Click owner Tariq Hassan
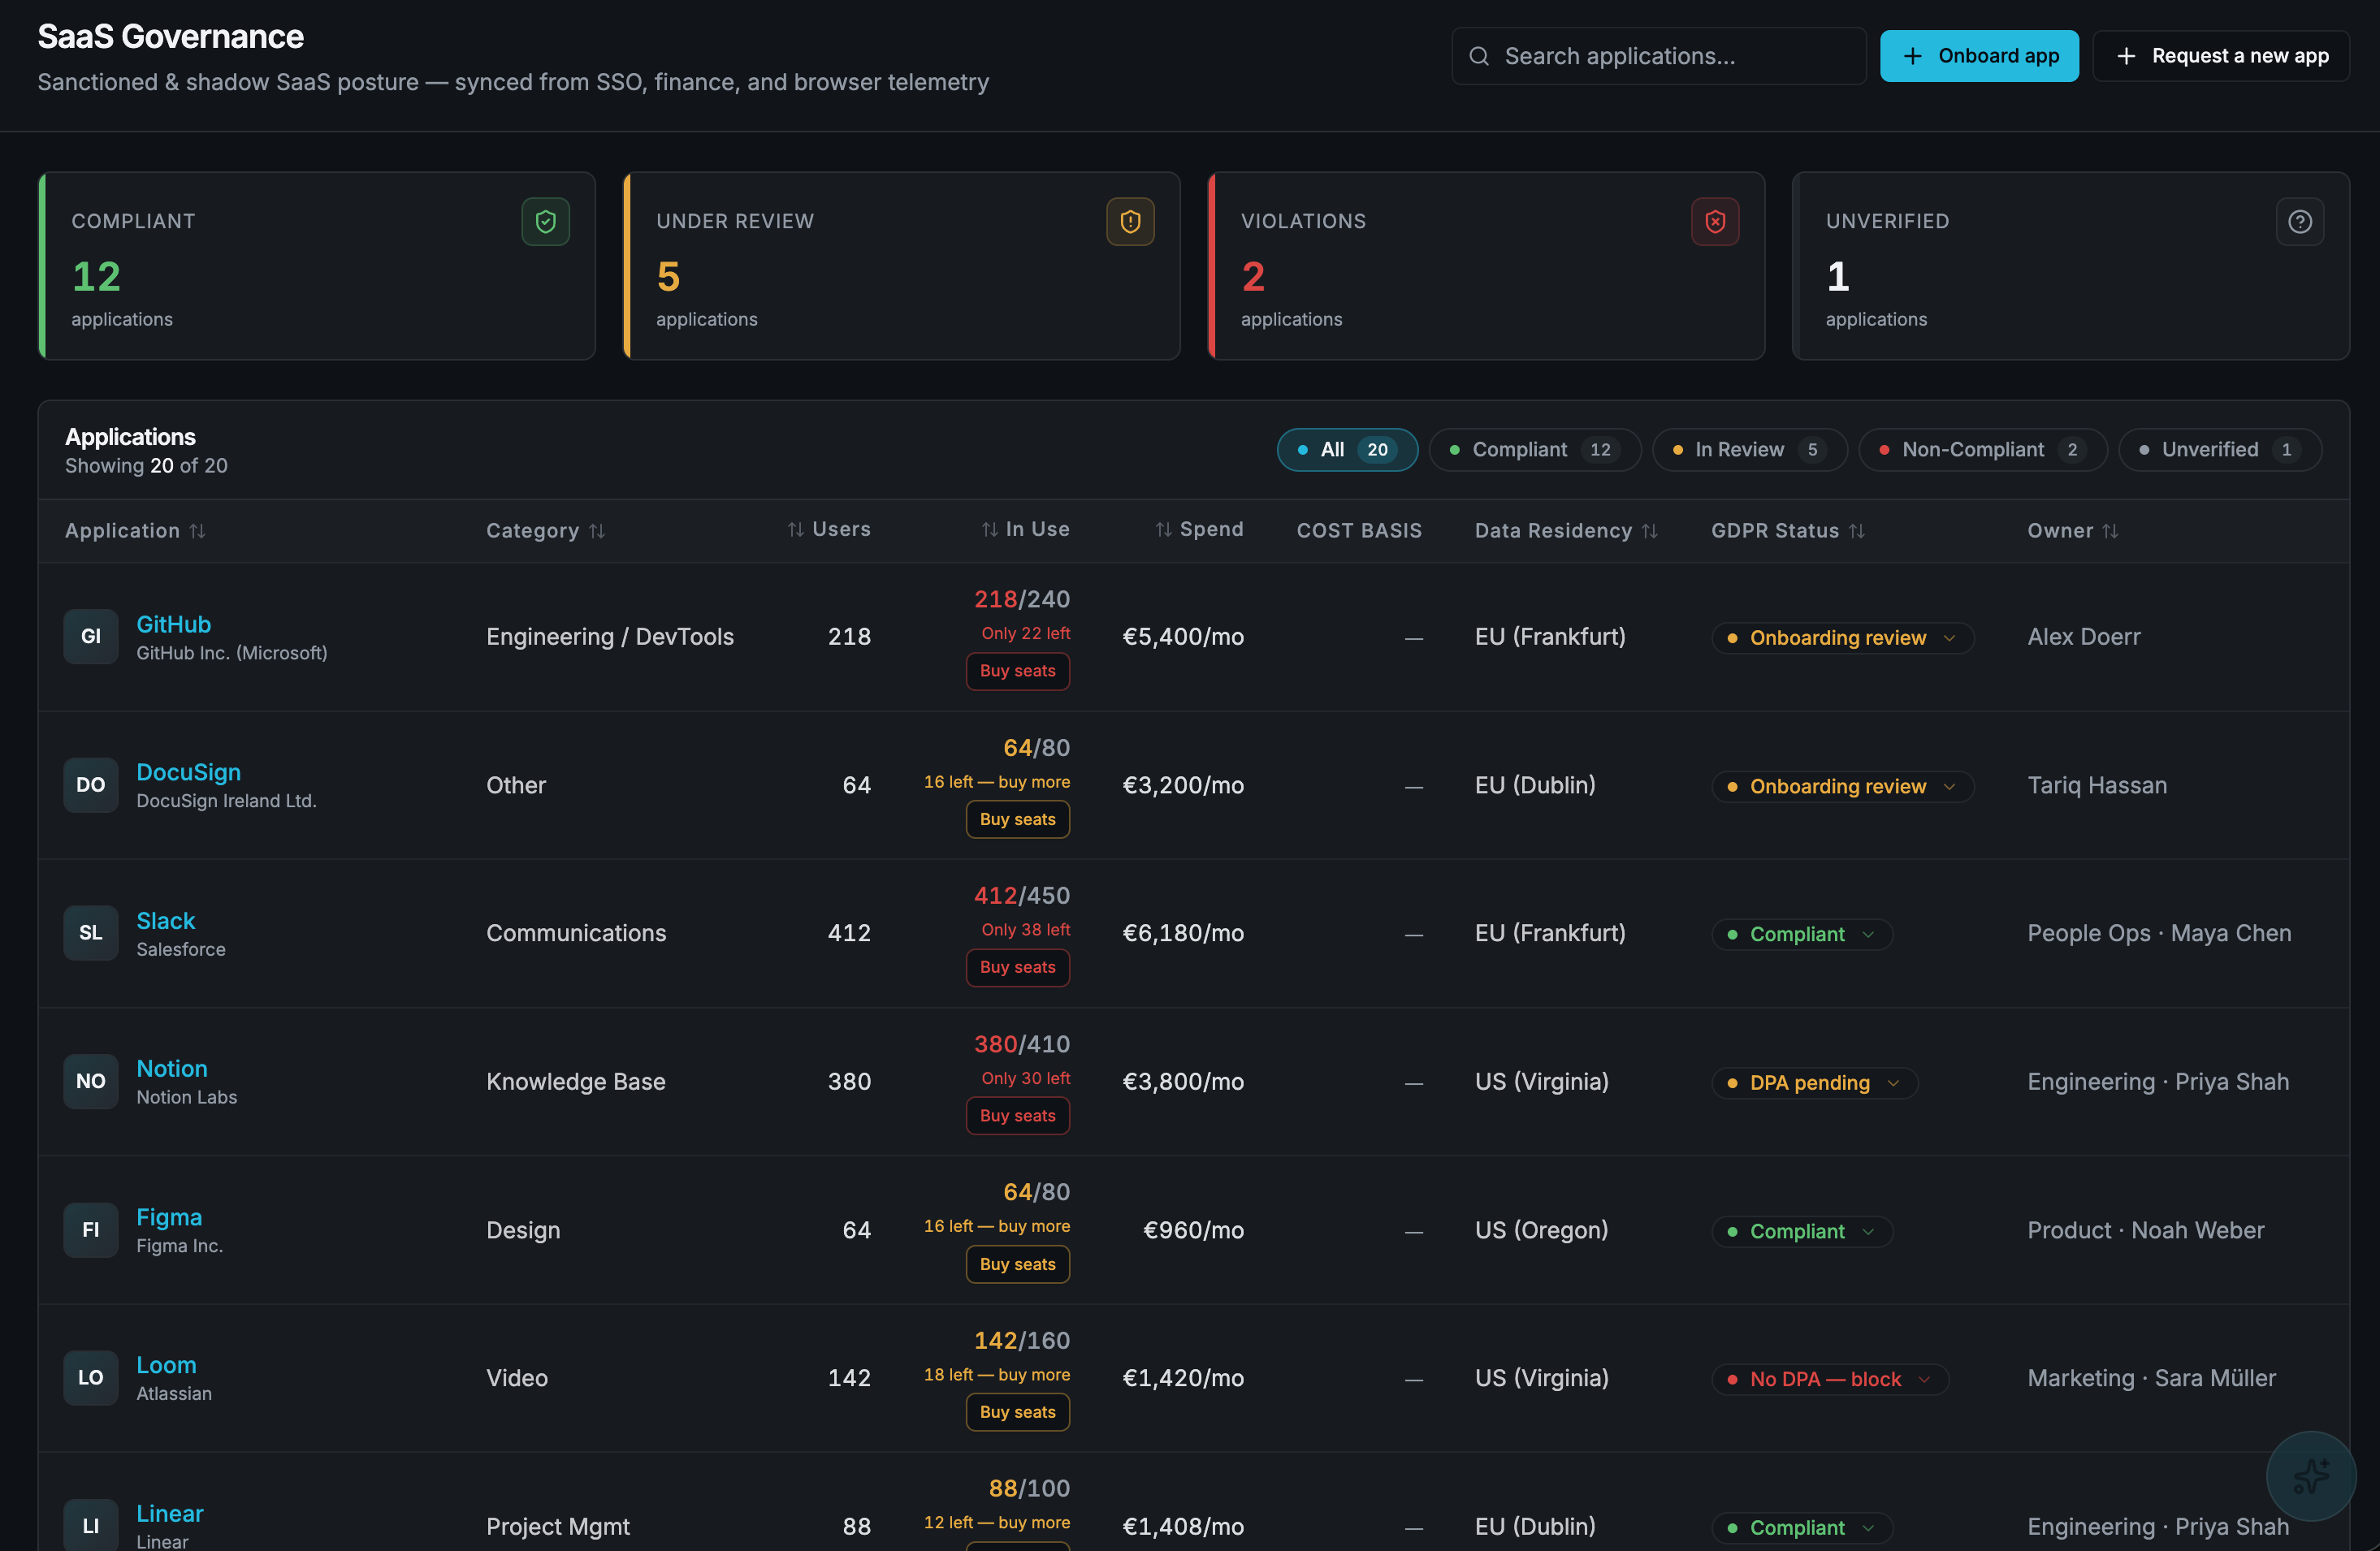The image size is (2380, 1551). 2097,785
